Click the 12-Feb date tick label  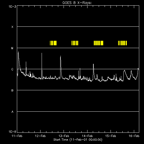point(40,136)
